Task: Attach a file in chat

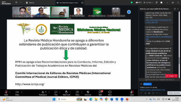Action: click(153, 93)
